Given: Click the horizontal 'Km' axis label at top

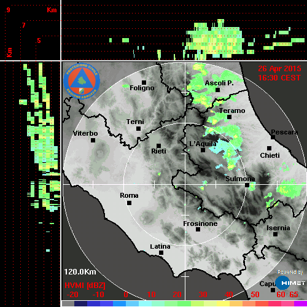Looking at the screenshot, I should click(52, 10).
